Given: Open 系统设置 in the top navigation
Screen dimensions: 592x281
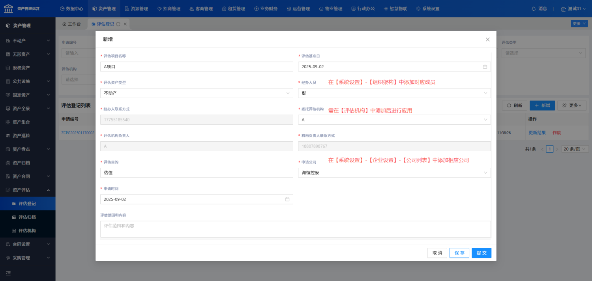Looking at the screenshot, I should [427, 8].
